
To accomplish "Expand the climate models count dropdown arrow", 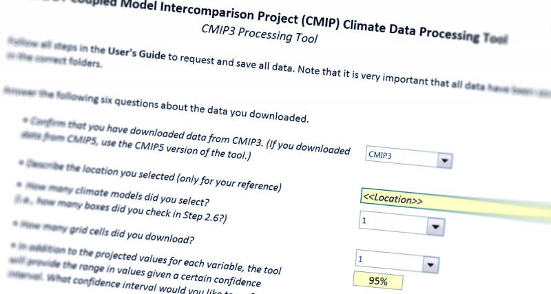I will pos(434,226).
